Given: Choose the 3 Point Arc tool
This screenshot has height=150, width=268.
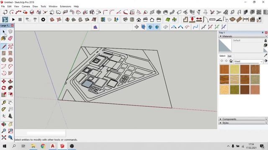Looking at the screenshot, I should pyautogui.click(x=4, y=73).
